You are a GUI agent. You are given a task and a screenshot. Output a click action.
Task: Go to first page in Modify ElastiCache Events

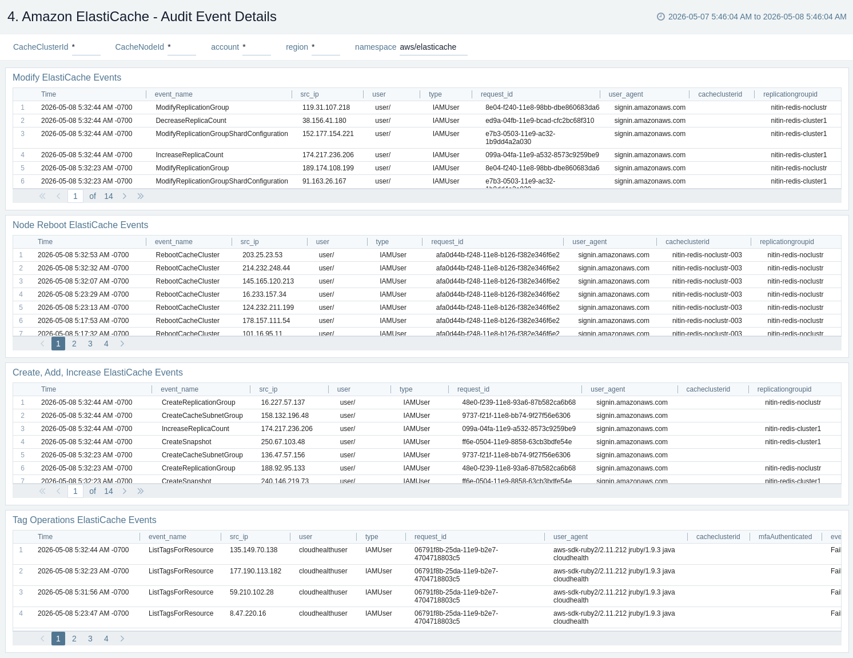(42, 196)
